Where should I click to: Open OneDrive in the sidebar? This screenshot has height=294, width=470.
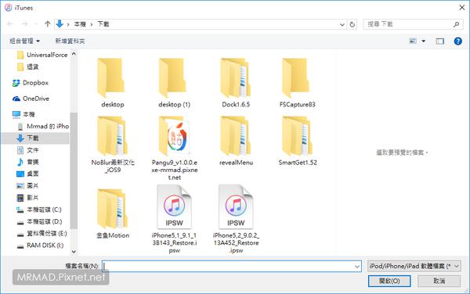coord(31,99)
